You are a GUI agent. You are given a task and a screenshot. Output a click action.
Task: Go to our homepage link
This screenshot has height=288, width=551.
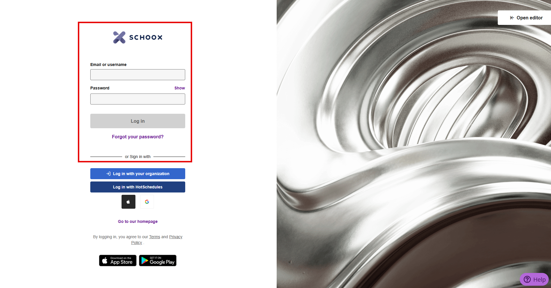138,221
